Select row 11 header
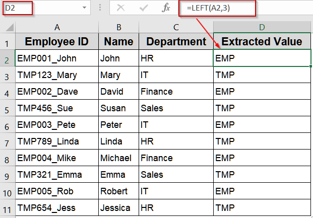 coord(8,207)
